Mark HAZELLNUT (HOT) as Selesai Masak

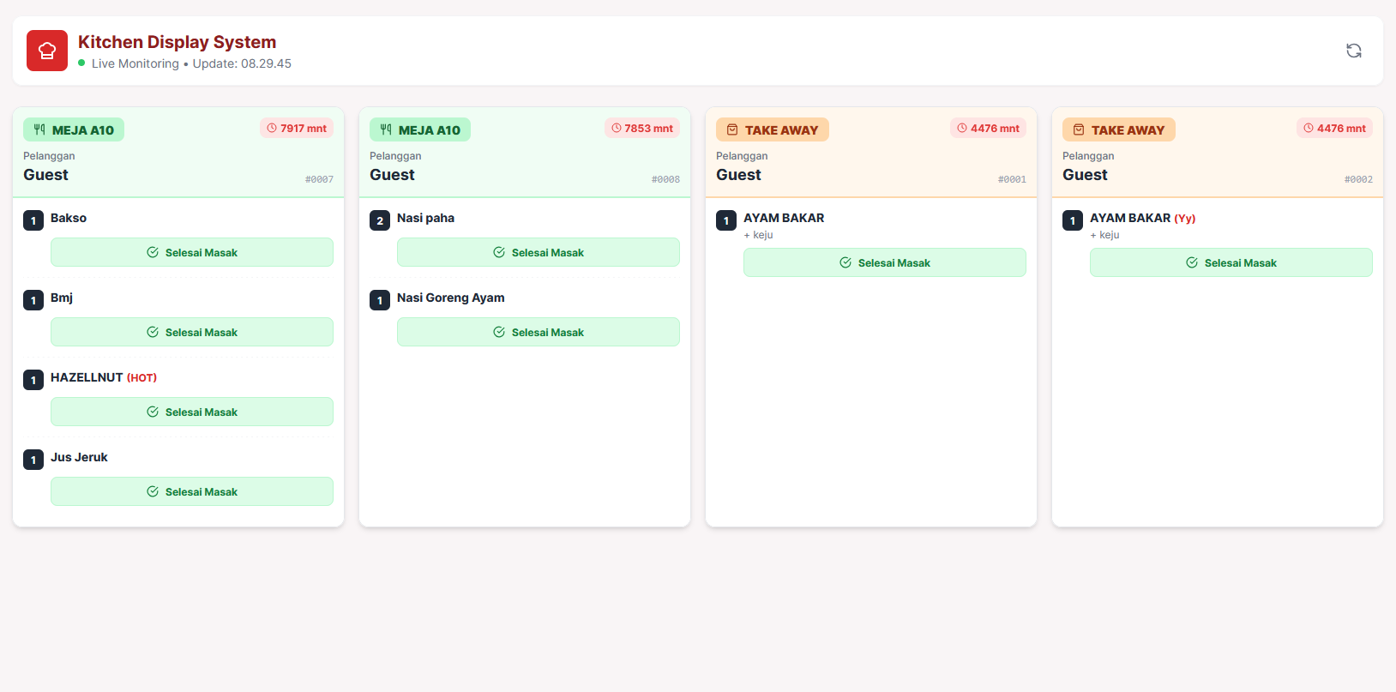pyautogui.click(x=192, y=412)
